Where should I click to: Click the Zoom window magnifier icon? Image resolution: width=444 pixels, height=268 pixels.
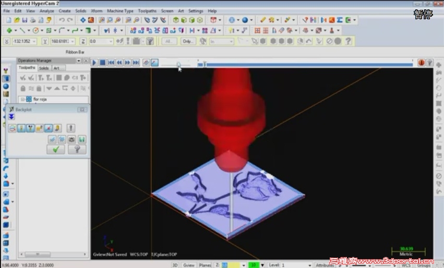[102, 20]
